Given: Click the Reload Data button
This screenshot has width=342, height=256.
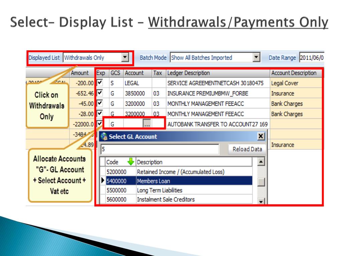Looking at the screenshot, I should tap(247, 149).
